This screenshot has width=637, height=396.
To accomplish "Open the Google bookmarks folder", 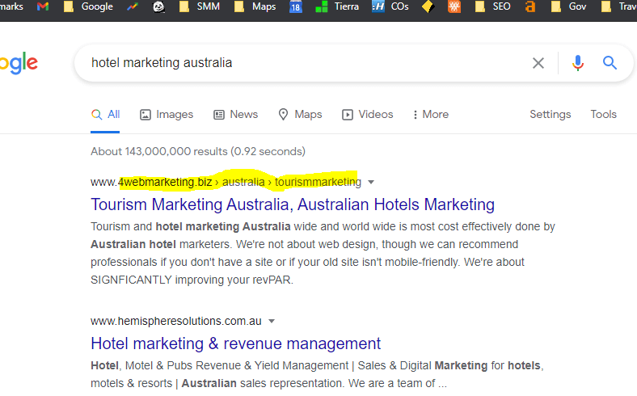I will coord(88,6).
